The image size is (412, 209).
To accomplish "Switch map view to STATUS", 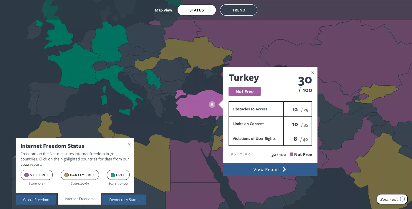I will pos(197,10).
